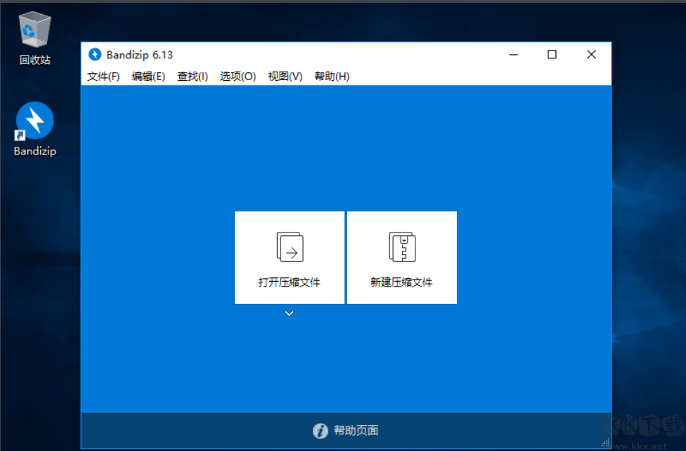Click the arrow-in-document icon under 打开压缩文件
Image resolution: width=686 pixels, height=451 pixels.
point(289,246)
